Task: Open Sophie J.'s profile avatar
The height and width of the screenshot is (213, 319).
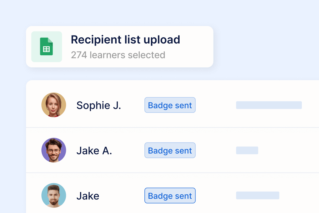Action: point(54,105)
